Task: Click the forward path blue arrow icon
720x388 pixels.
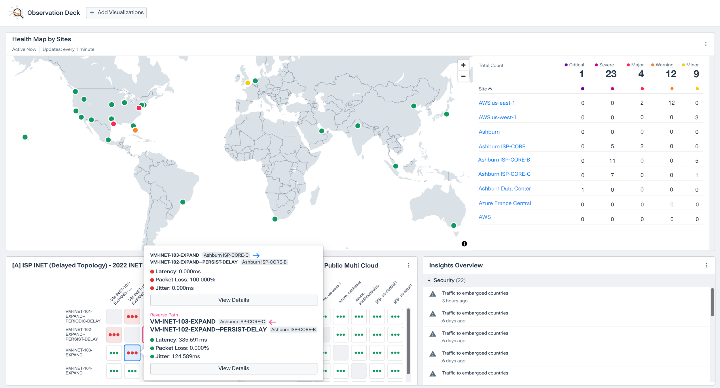Action: [257, 255]
